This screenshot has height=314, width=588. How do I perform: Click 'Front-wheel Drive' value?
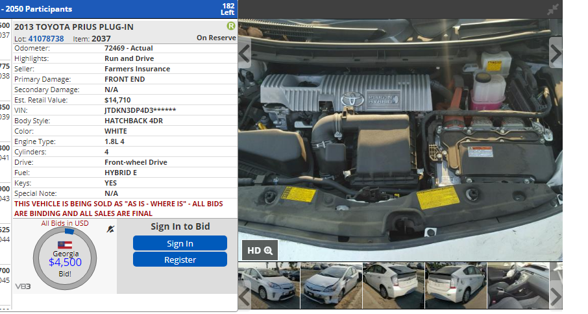[x=136, y=162]
